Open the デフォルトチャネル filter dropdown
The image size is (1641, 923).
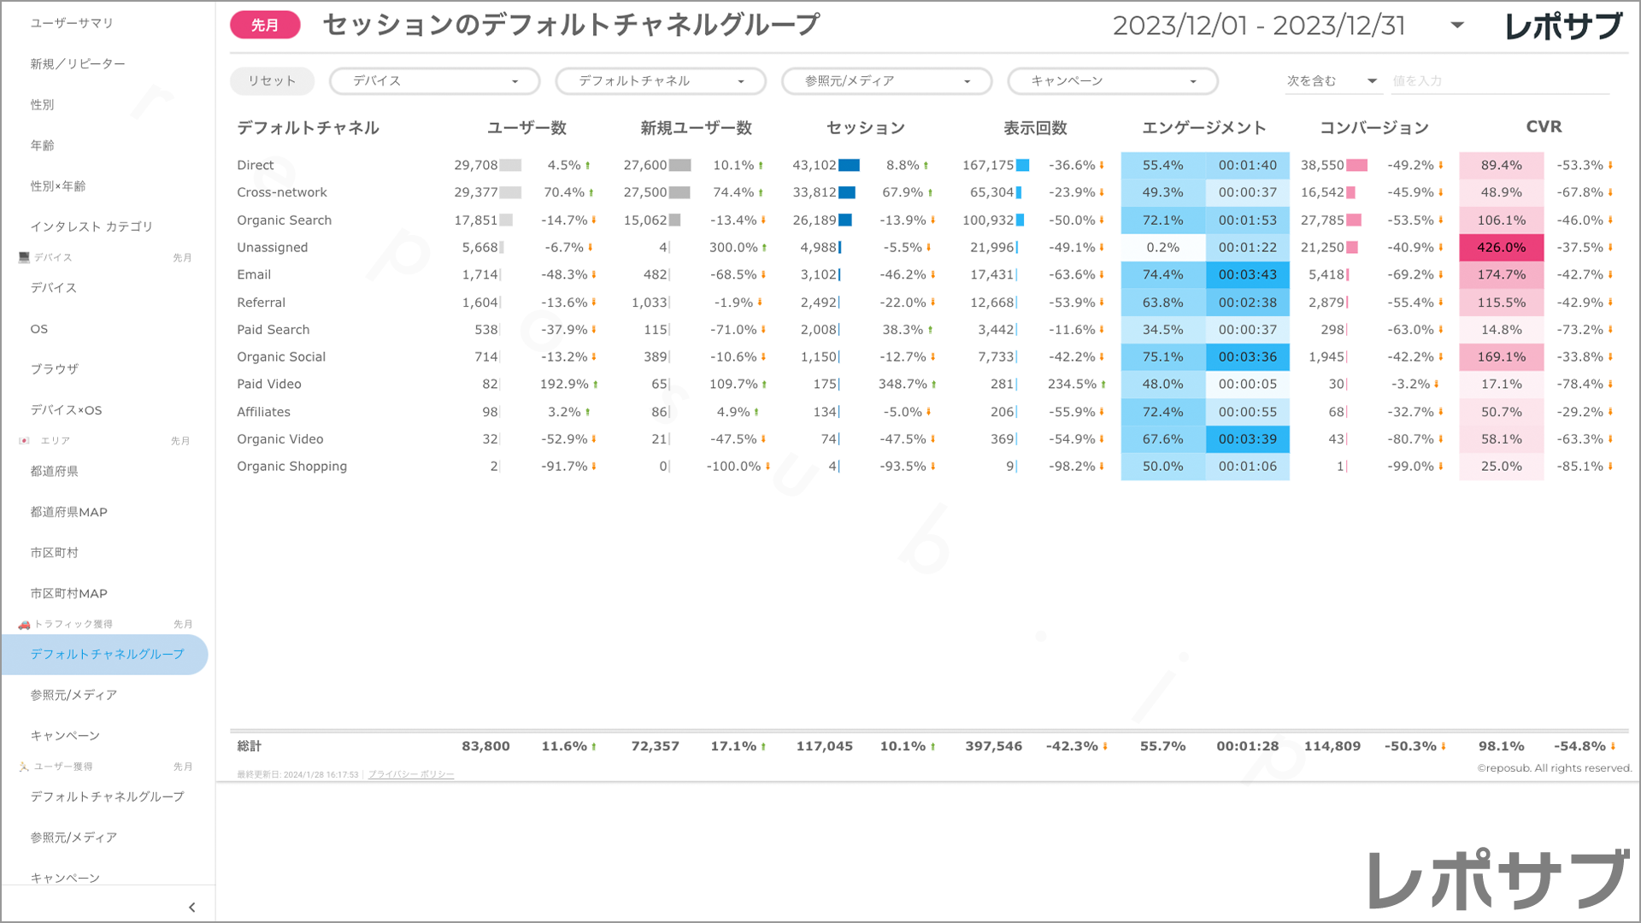pos(660,81)
